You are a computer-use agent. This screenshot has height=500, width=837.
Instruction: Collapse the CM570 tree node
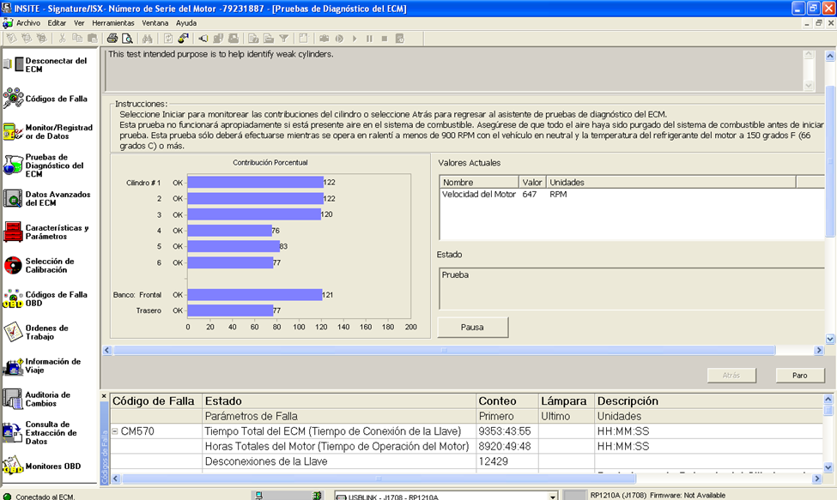pos(114,431)
